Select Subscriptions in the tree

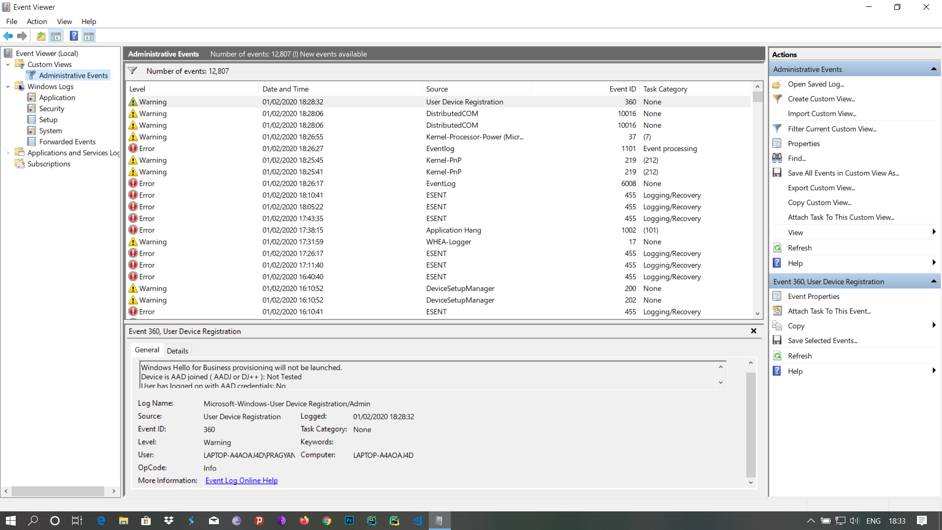click(x=49, y=163)
